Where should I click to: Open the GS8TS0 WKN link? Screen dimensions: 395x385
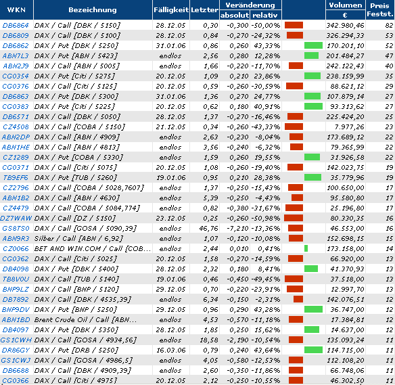(16, 228)
